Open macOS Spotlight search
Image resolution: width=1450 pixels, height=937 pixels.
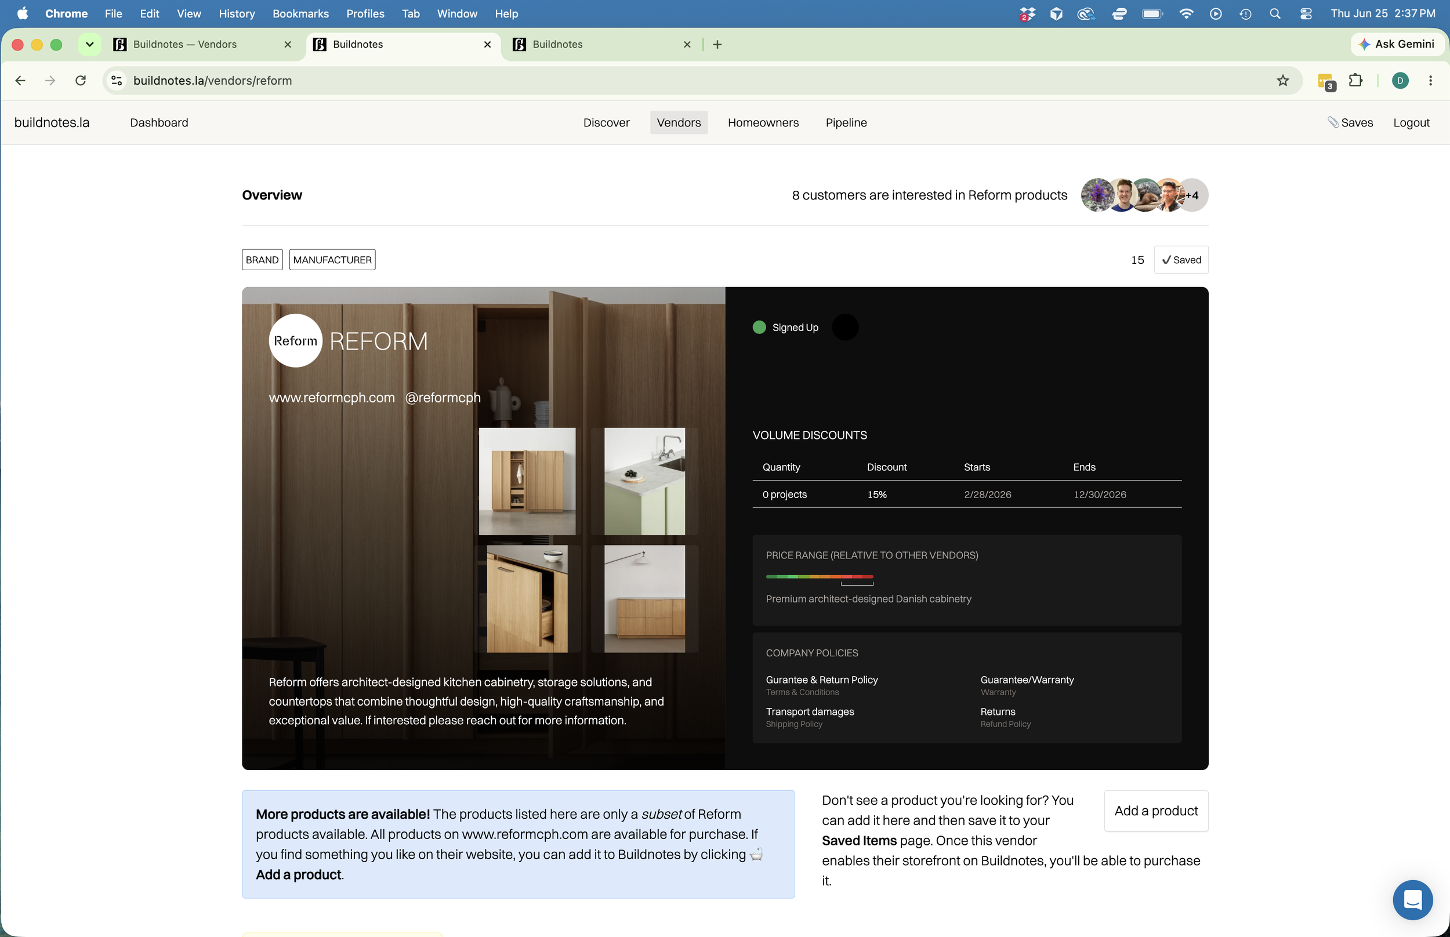[x=1275, y=13]
